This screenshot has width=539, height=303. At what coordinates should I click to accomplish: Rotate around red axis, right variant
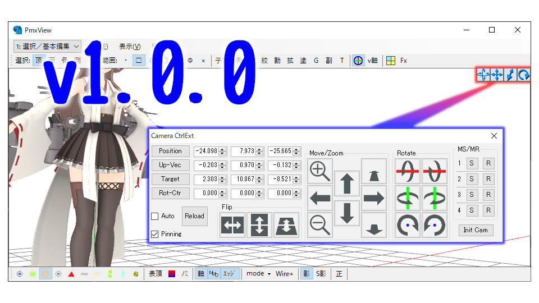434,171
